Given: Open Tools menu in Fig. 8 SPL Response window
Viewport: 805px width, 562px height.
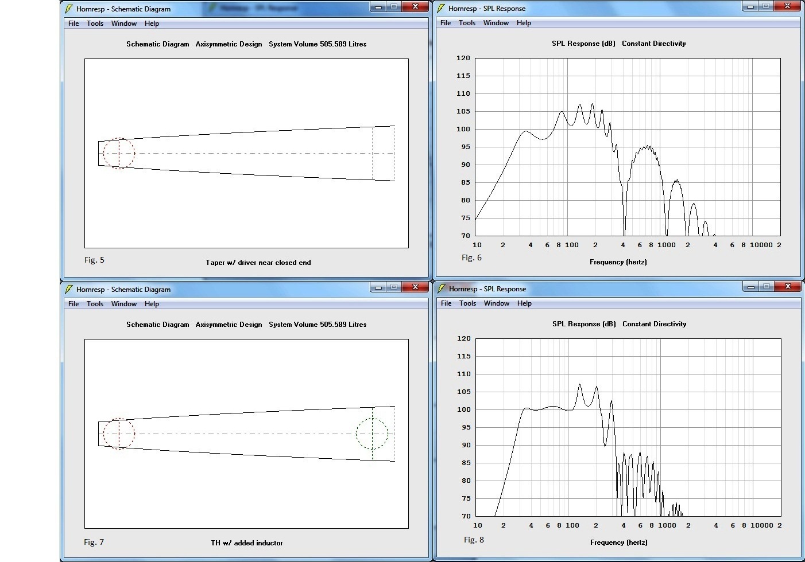Looking at the screenshot, I should point(467,303).
